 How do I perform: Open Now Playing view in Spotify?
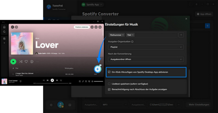click(80, 81)
